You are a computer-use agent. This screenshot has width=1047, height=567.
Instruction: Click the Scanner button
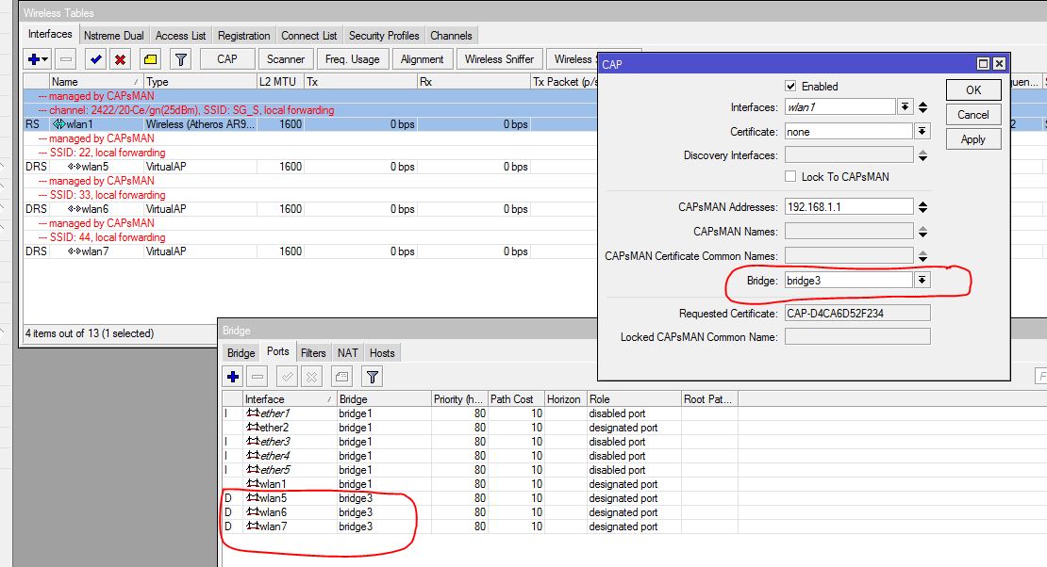tap(285, 59)
